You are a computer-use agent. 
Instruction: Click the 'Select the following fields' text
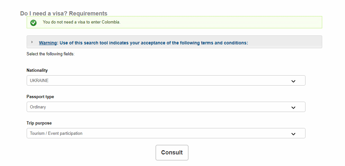(x=50, y=54)
